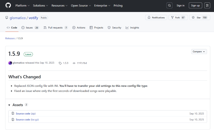Open the glomatico owner profile link
This screenshot has width=214, height=131.
[x=18, y=18]
